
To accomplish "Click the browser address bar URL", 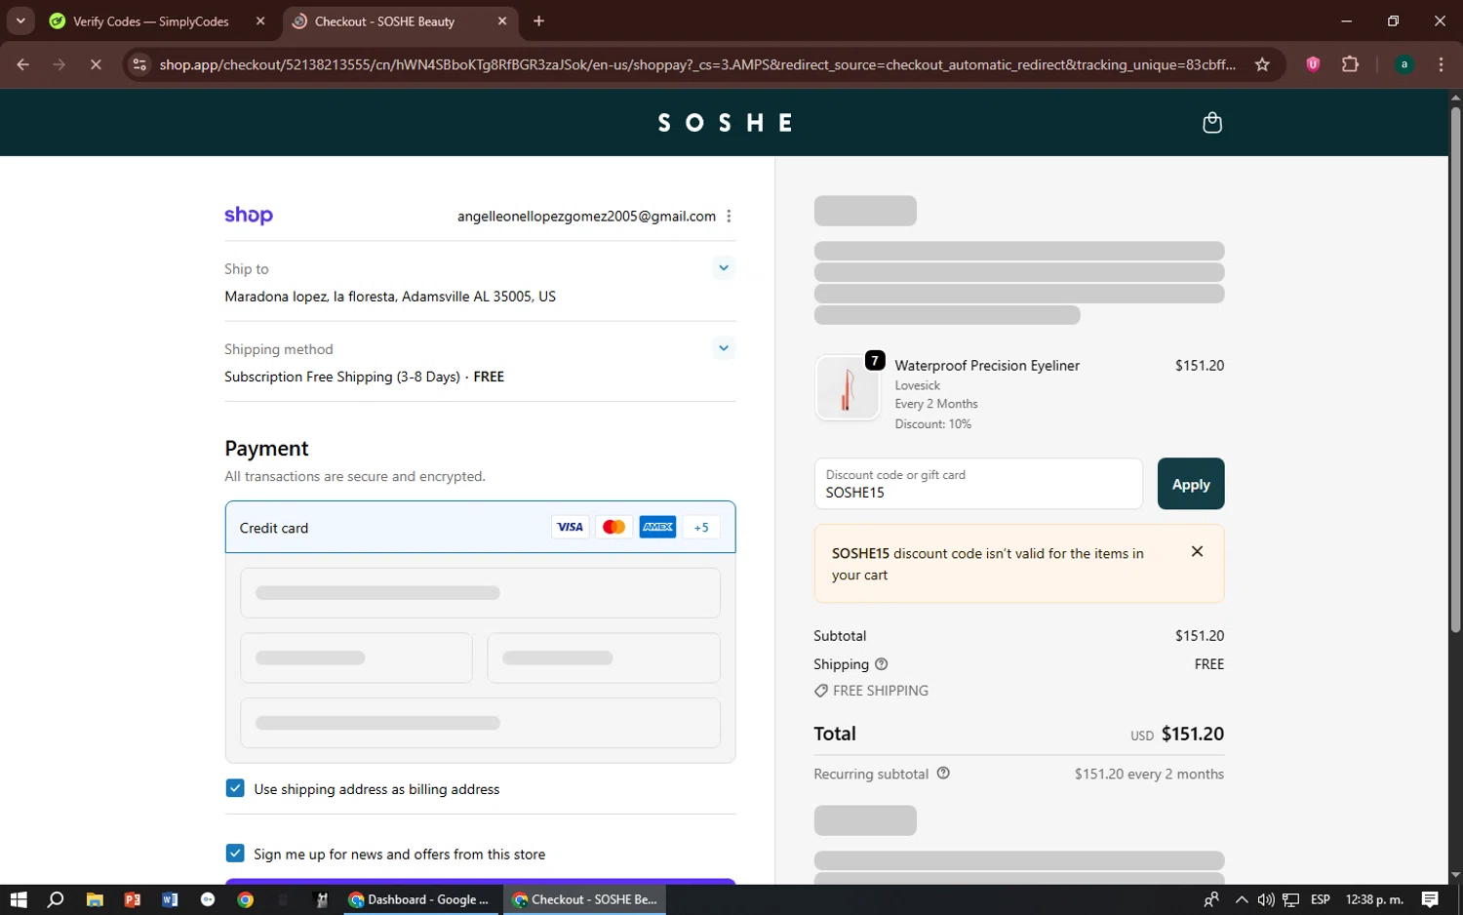I will point(697,64).
